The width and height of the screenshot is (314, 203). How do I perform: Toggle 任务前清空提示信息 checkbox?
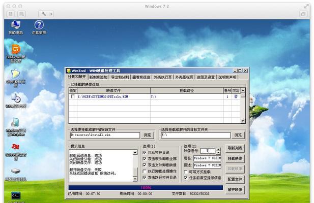click(x=186, y=178)
